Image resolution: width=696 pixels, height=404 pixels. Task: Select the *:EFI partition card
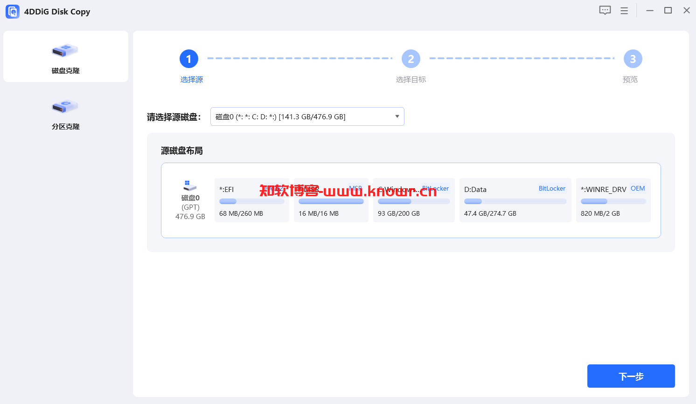pos(252,200)
